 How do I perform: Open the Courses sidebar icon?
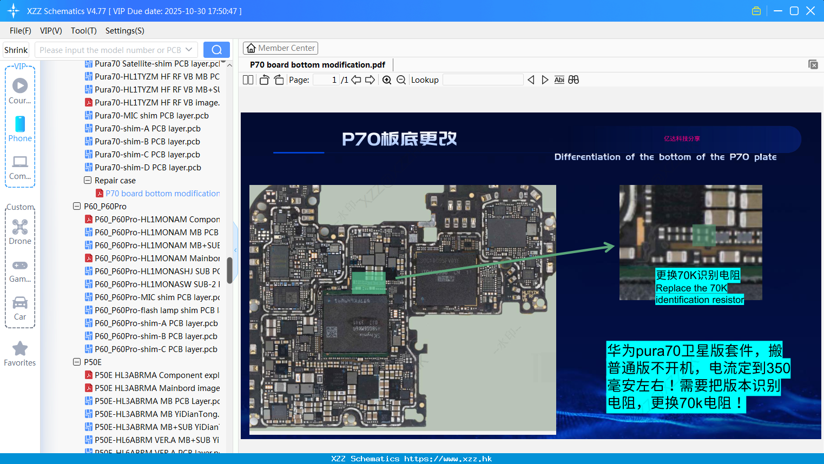pyautogui.click(x=20, y=91)
